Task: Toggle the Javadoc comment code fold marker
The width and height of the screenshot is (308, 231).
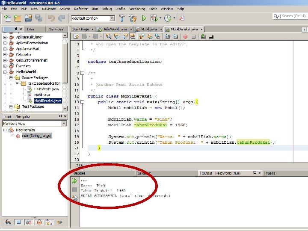Action: pos(81,73)
